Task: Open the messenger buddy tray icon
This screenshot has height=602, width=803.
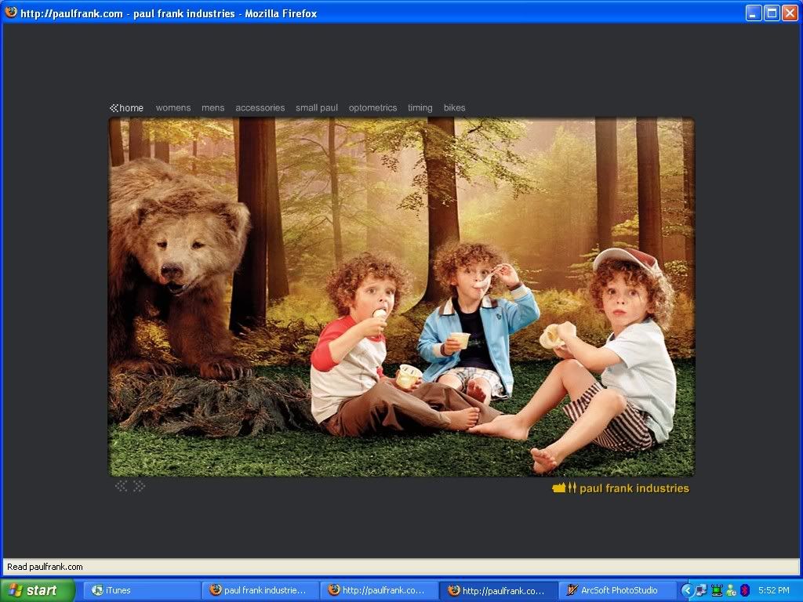Action: point(731,590)
